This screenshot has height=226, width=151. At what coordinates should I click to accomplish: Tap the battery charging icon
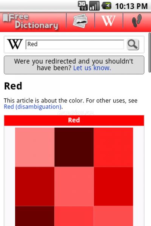pyautogui.click(x=106, y=6)
